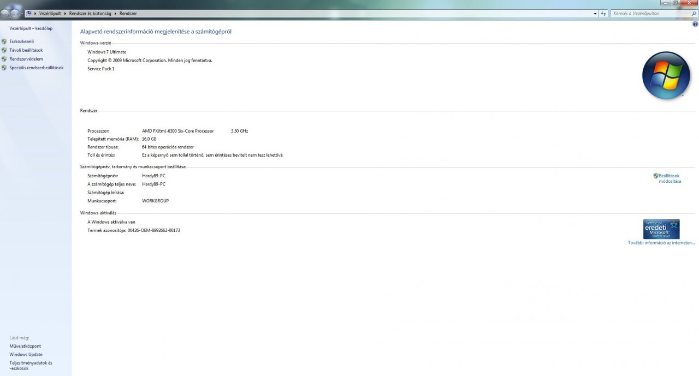
Task: Click 'A Windows aktiválva van' status text
Action: coord(111,222)
